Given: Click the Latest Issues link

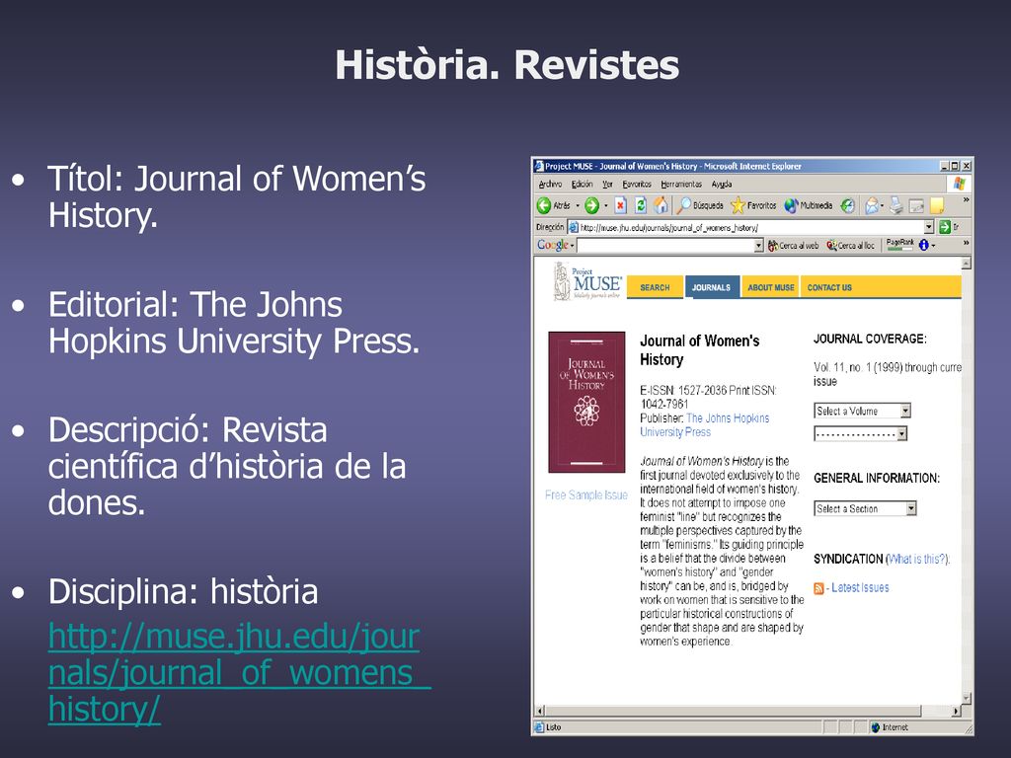Looking at the screenshot, I should coord(860,588).
